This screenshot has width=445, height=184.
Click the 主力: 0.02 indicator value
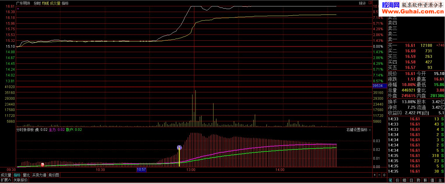[56, 130]
